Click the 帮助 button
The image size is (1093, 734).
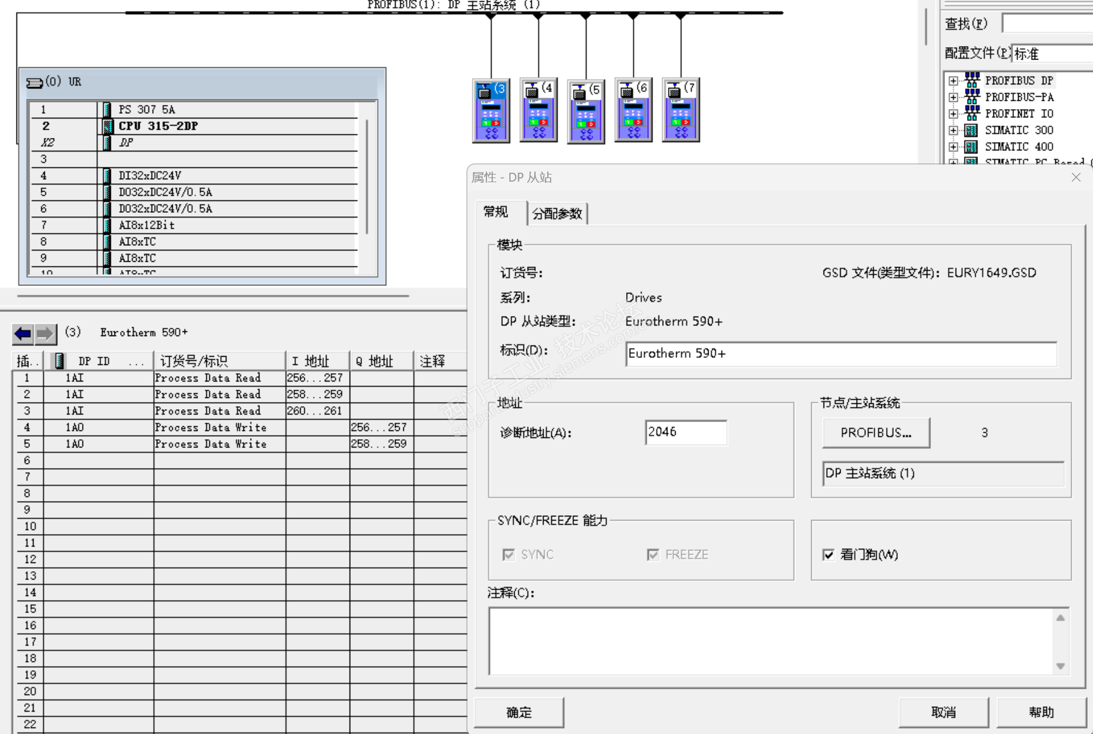point(1041,712)
